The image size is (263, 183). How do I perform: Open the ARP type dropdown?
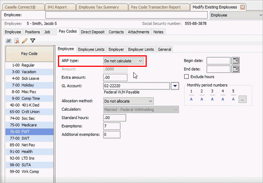(123, 61)
